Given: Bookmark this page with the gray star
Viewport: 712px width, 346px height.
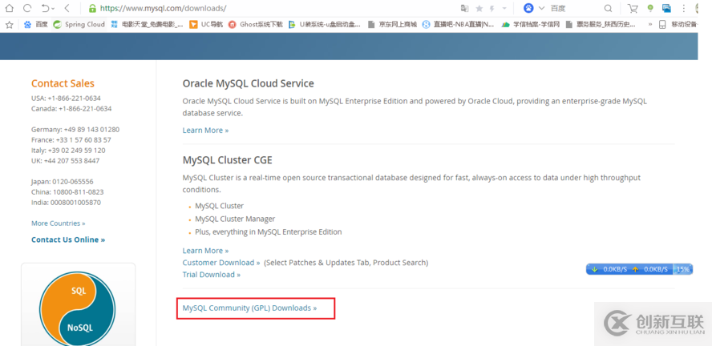Looking at the screenshot, I should (x=479, y=8).
